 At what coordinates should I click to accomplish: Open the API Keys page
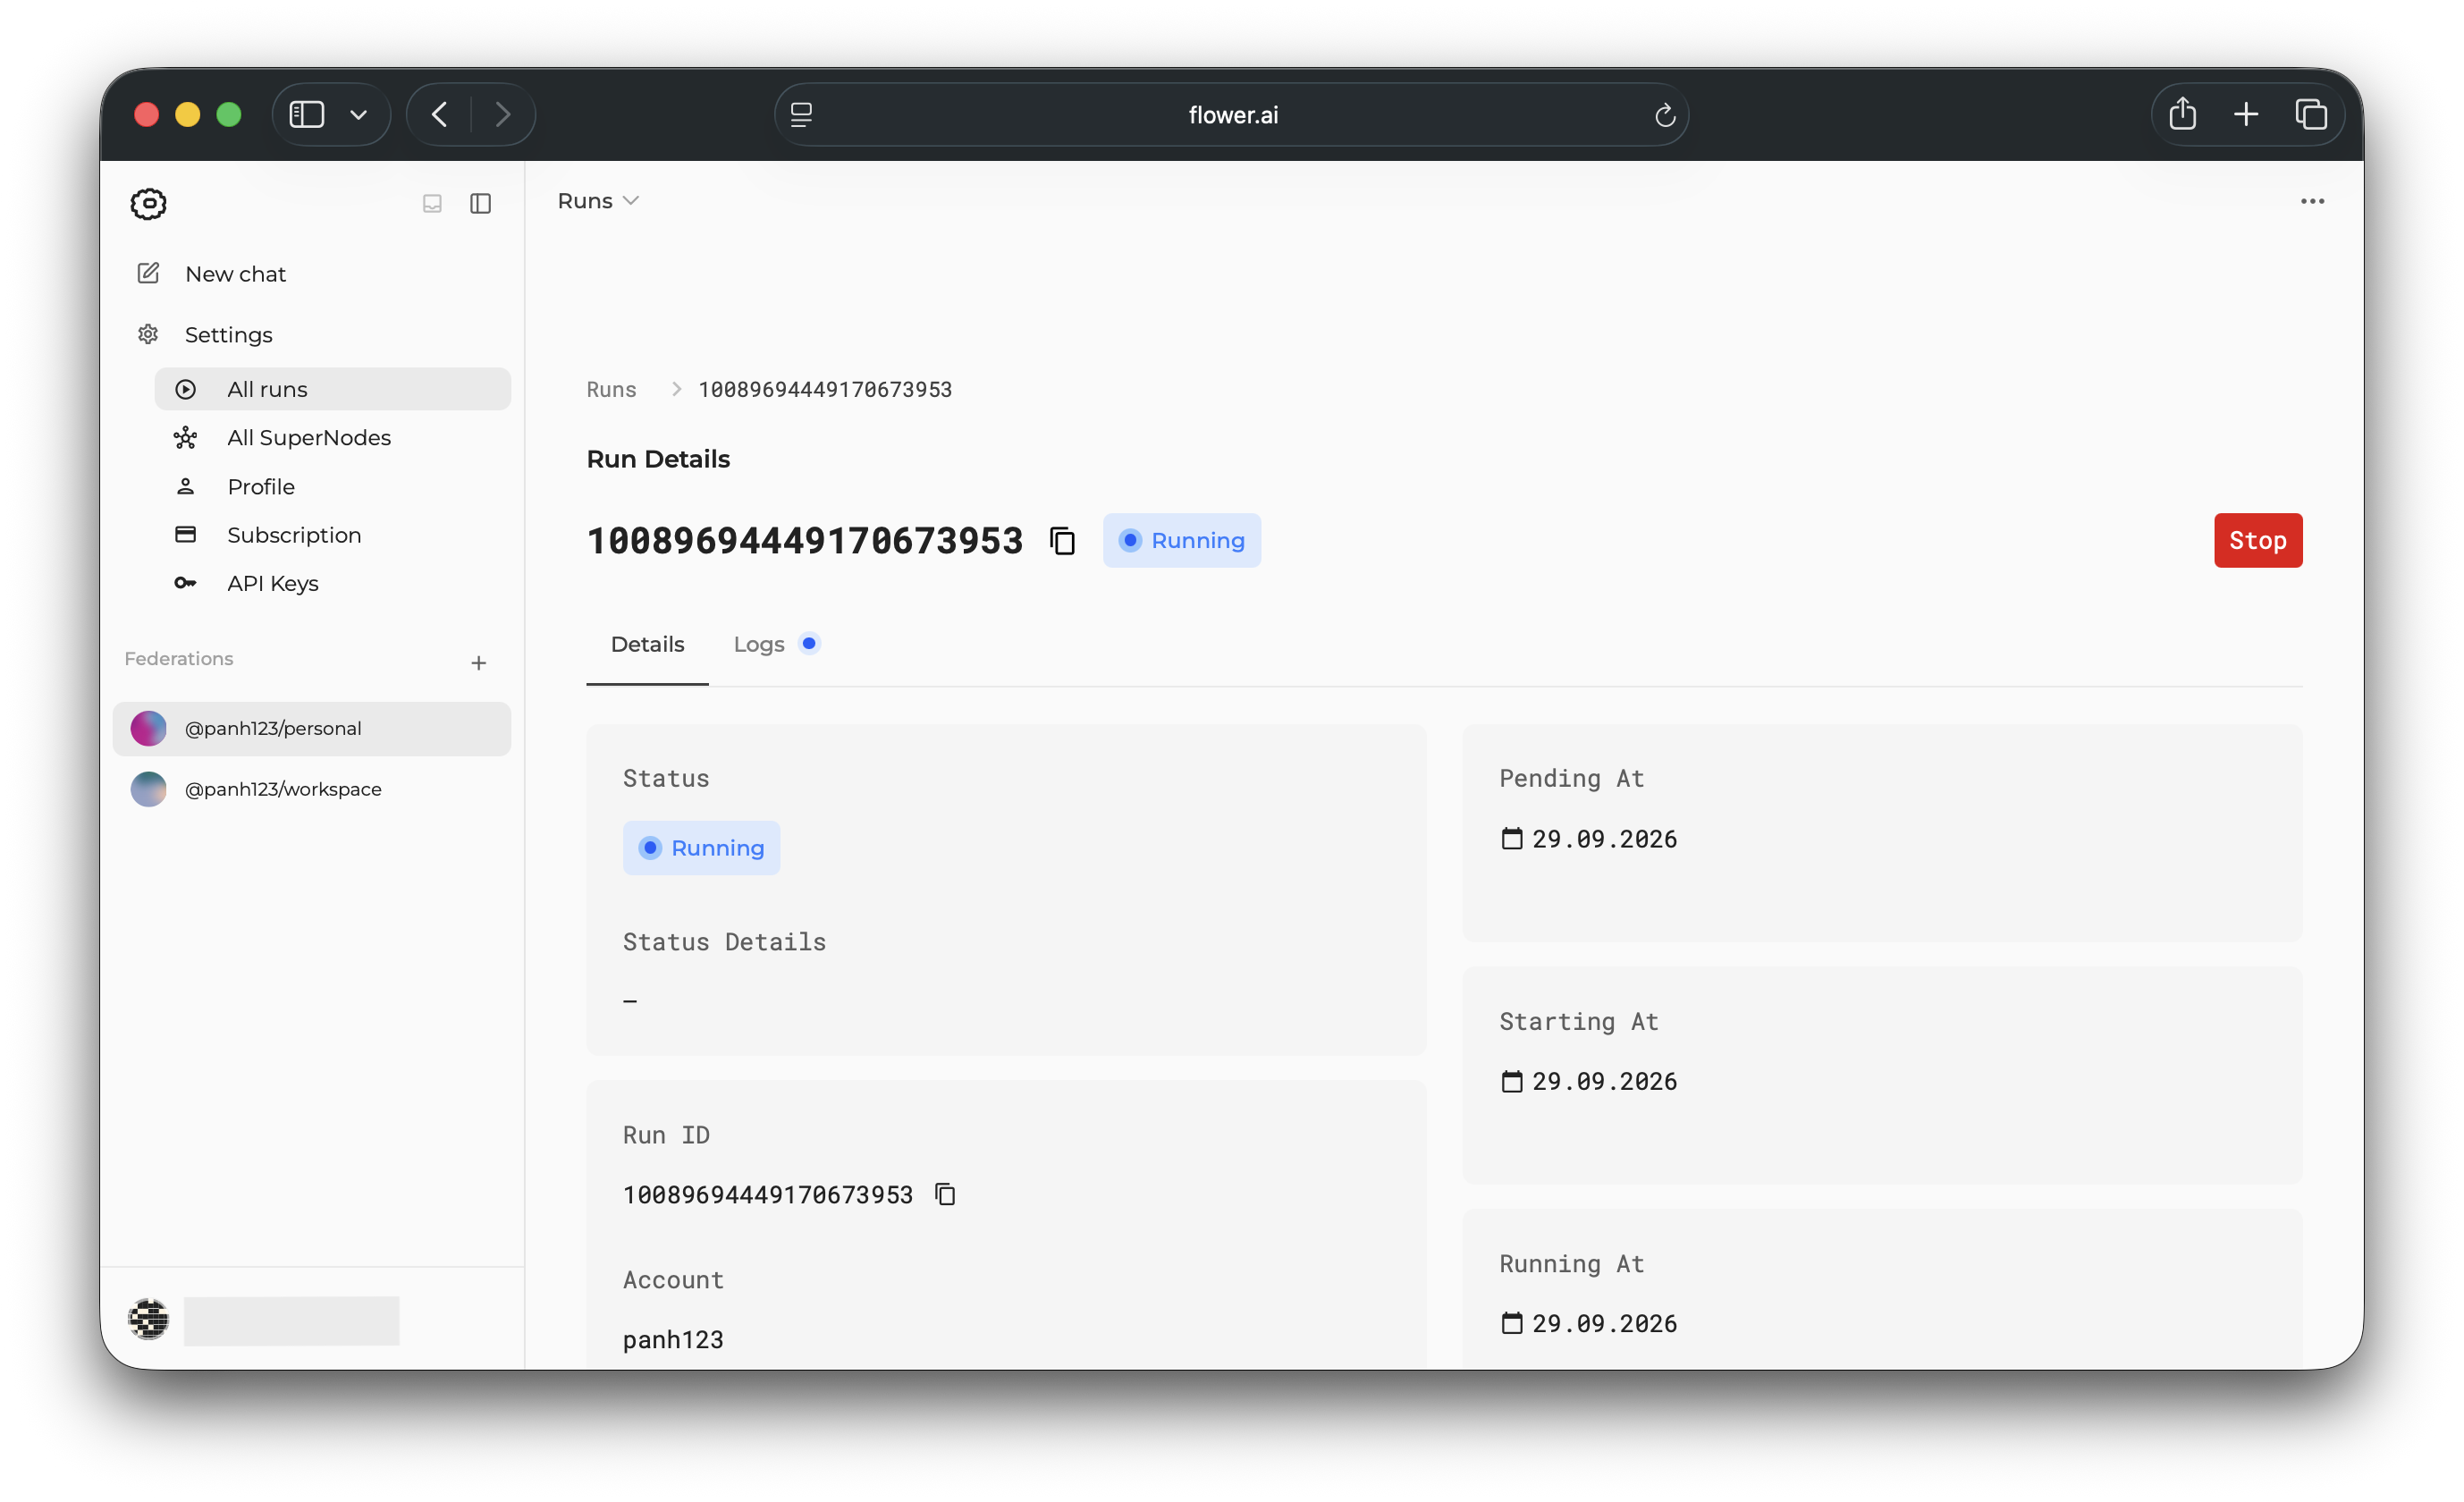pos(332,583)
